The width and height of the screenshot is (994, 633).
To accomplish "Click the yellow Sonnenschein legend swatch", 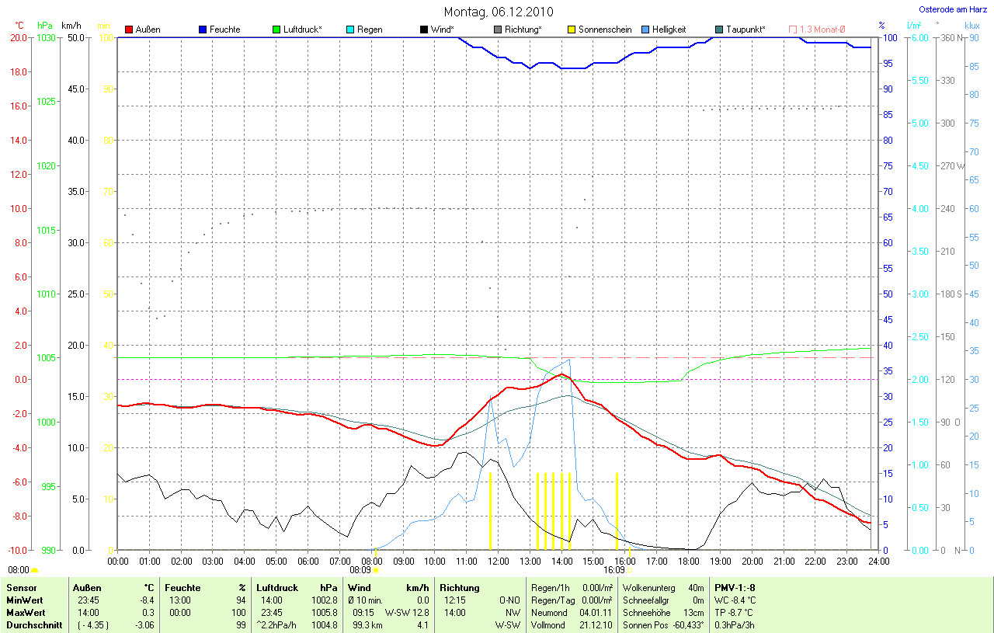I will point(572,30).
